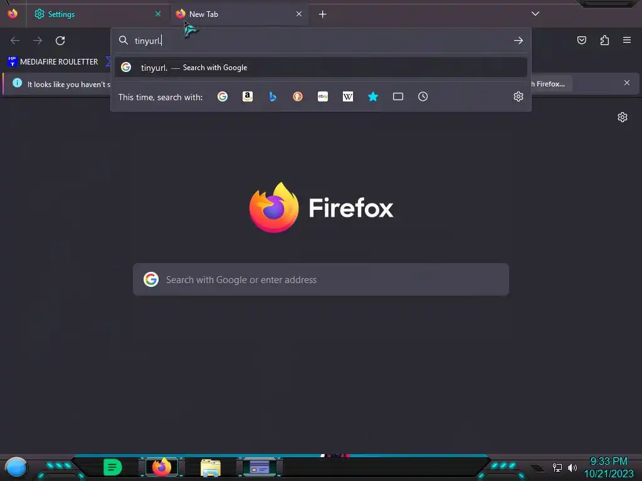The width and height of the screenshot is (642, 481).
Task: Click the Go arrow in address bar
Action: pyautogui.click(x=518, y=41)
